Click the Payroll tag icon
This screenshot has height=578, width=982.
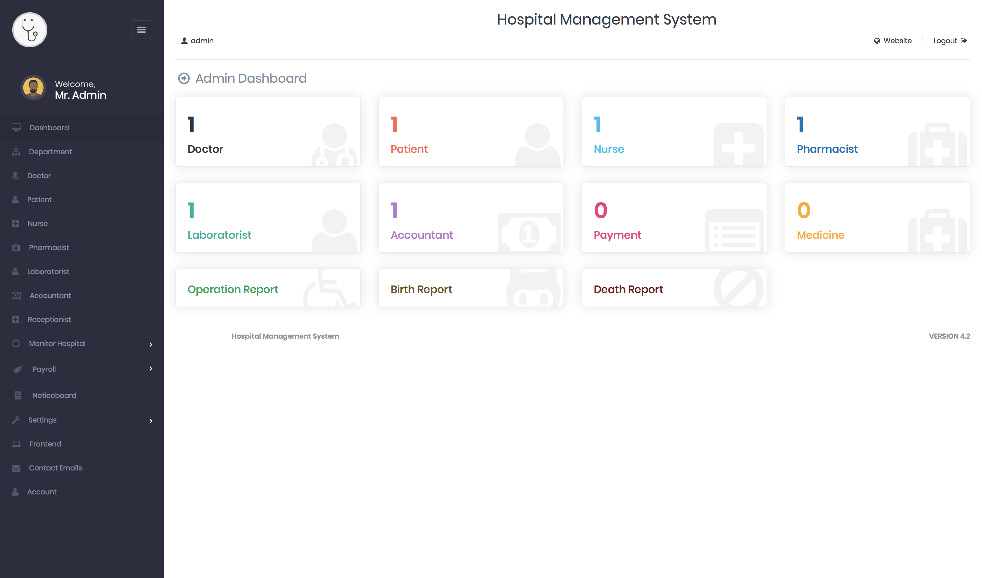tap(18, 369)
